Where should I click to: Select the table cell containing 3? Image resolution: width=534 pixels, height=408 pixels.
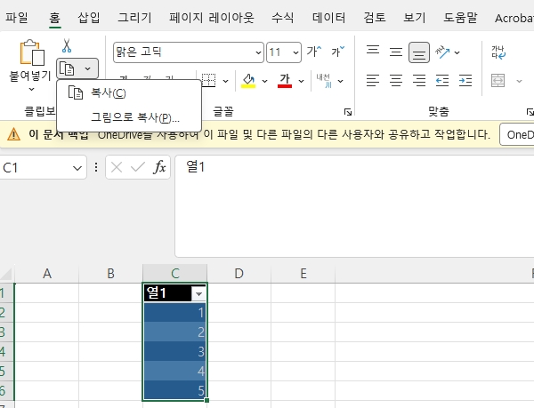175,351
